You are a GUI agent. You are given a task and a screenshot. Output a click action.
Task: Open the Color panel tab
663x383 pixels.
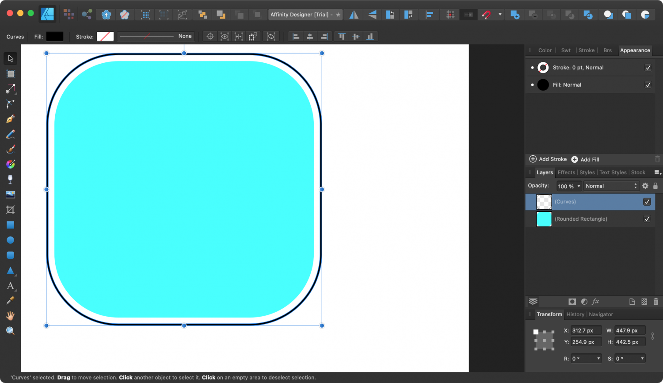545,50
